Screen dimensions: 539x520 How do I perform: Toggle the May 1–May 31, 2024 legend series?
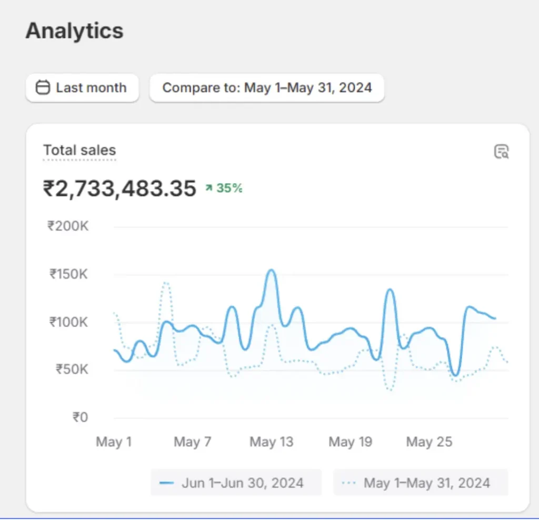pyautogui.click(x=420, y=483)
